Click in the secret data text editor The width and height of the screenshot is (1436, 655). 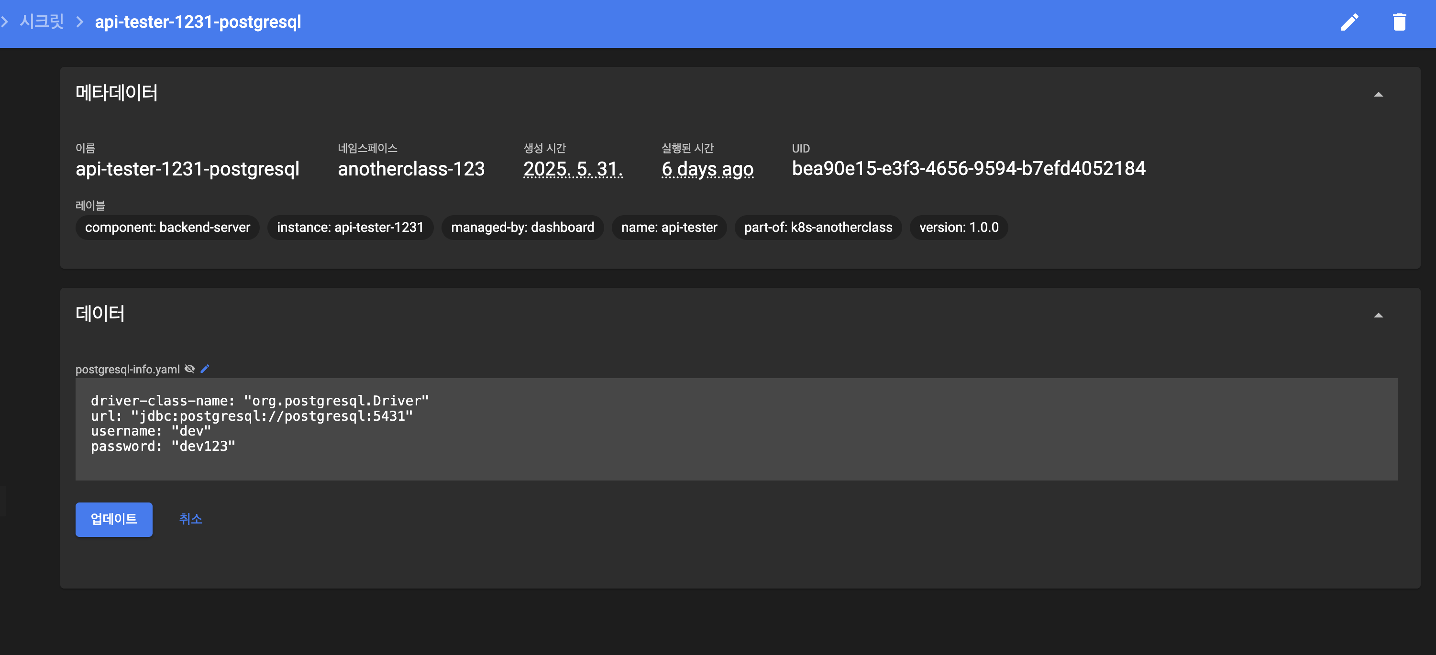coord(736,429)
